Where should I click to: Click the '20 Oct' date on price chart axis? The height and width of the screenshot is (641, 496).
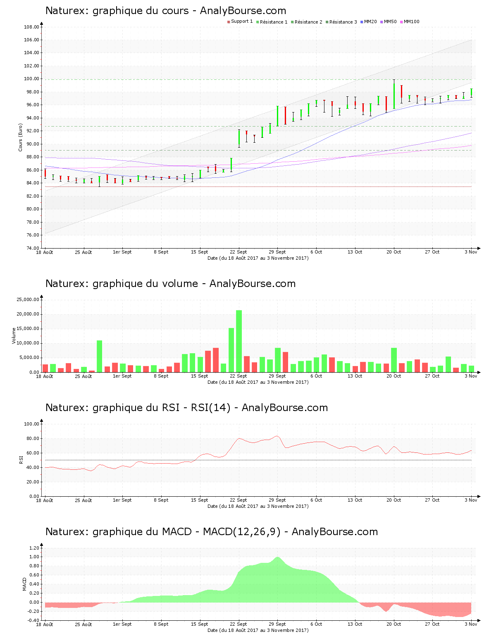pyautogui.click(x=394, y=252)
